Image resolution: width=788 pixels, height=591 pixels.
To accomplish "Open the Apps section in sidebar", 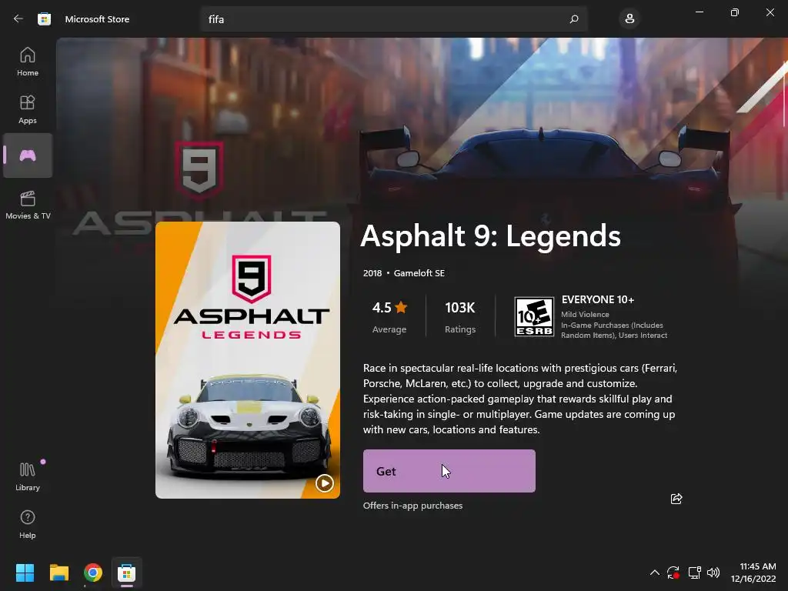I will 28,109.
